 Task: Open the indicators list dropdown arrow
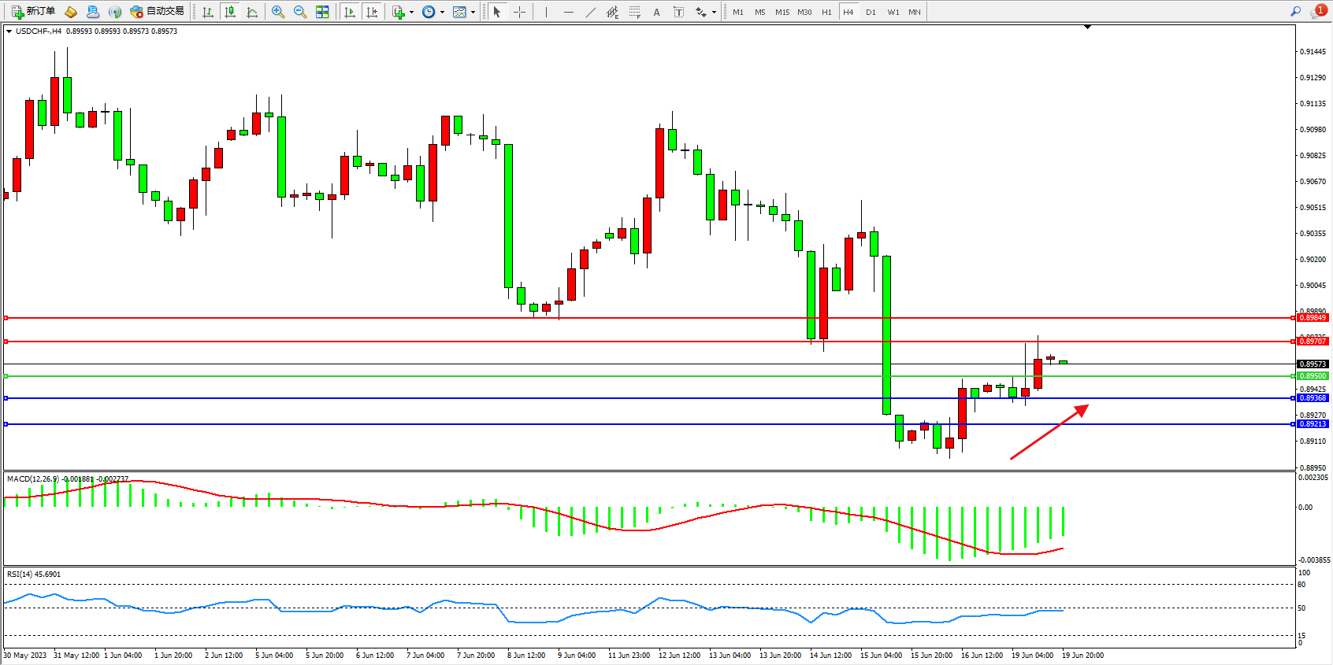point(411,12)
